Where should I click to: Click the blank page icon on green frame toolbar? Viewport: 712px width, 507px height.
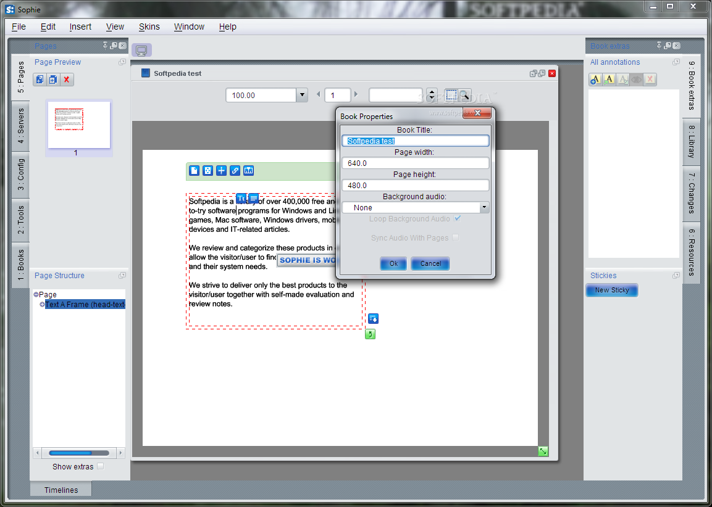click(194, 170)
